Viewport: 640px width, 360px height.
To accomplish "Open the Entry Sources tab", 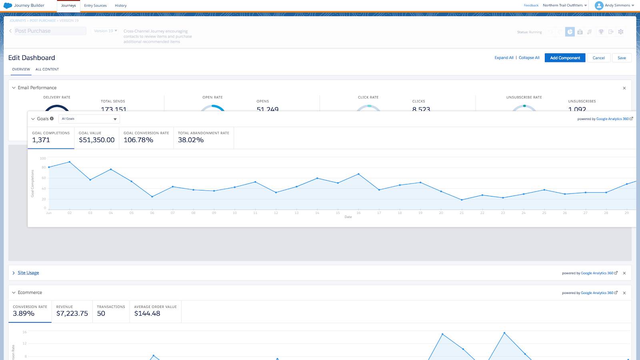I will (x=95, y=6).
